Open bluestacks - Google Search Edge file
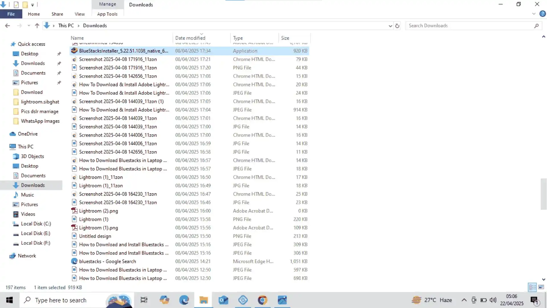This screenshot has width=547, height=308. tap(107, 261)
